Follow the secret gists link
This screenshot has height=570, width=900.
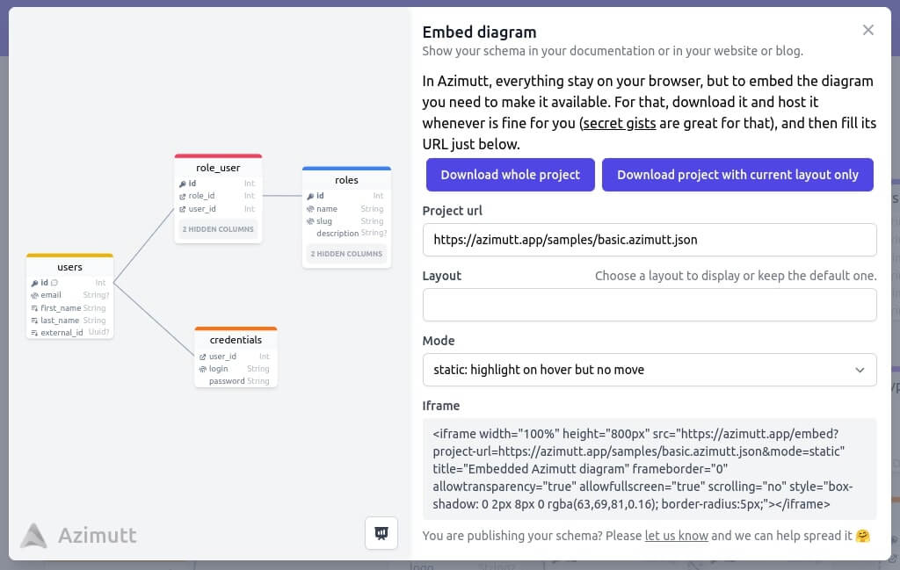(x=621, y=124)
